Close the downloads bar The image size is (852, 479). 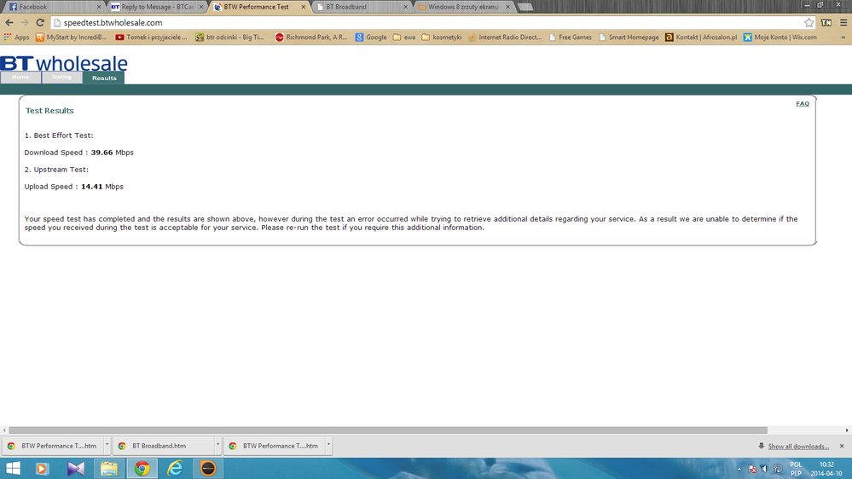842,446
